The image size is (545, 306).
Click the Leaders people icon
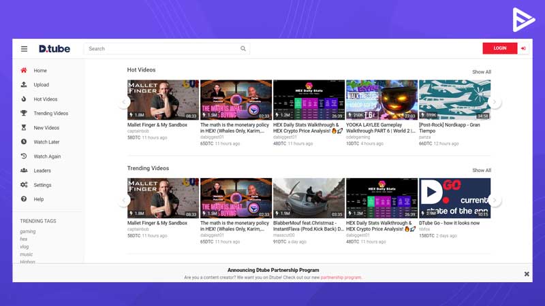click(24, 171)
